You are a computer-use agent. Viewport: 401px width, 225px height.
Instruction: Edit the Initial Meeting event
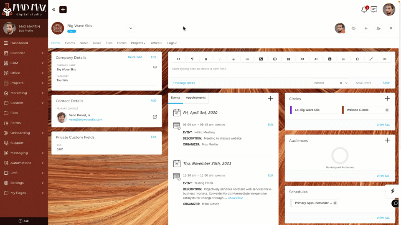(270, 125)
